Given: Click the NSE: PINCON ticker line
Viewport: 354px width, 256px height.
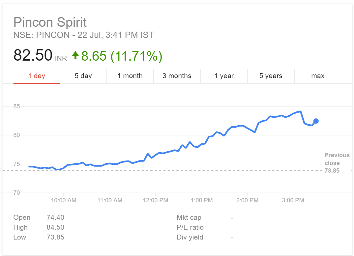Looking at the screenshot, I should (83, 35).
